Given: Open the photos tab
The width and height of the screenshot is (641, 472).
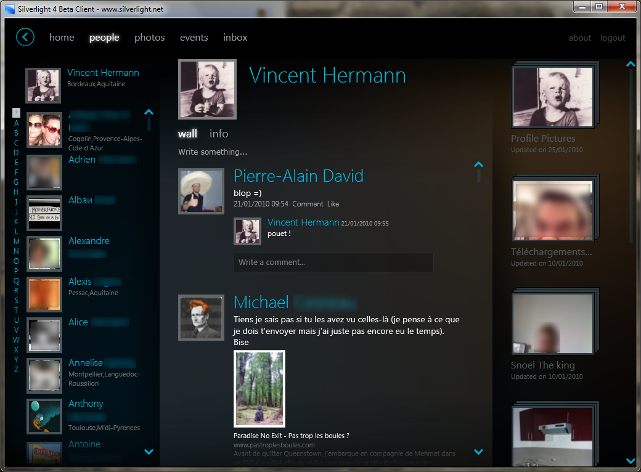Looking at the screenshot, I should point(150,38).
